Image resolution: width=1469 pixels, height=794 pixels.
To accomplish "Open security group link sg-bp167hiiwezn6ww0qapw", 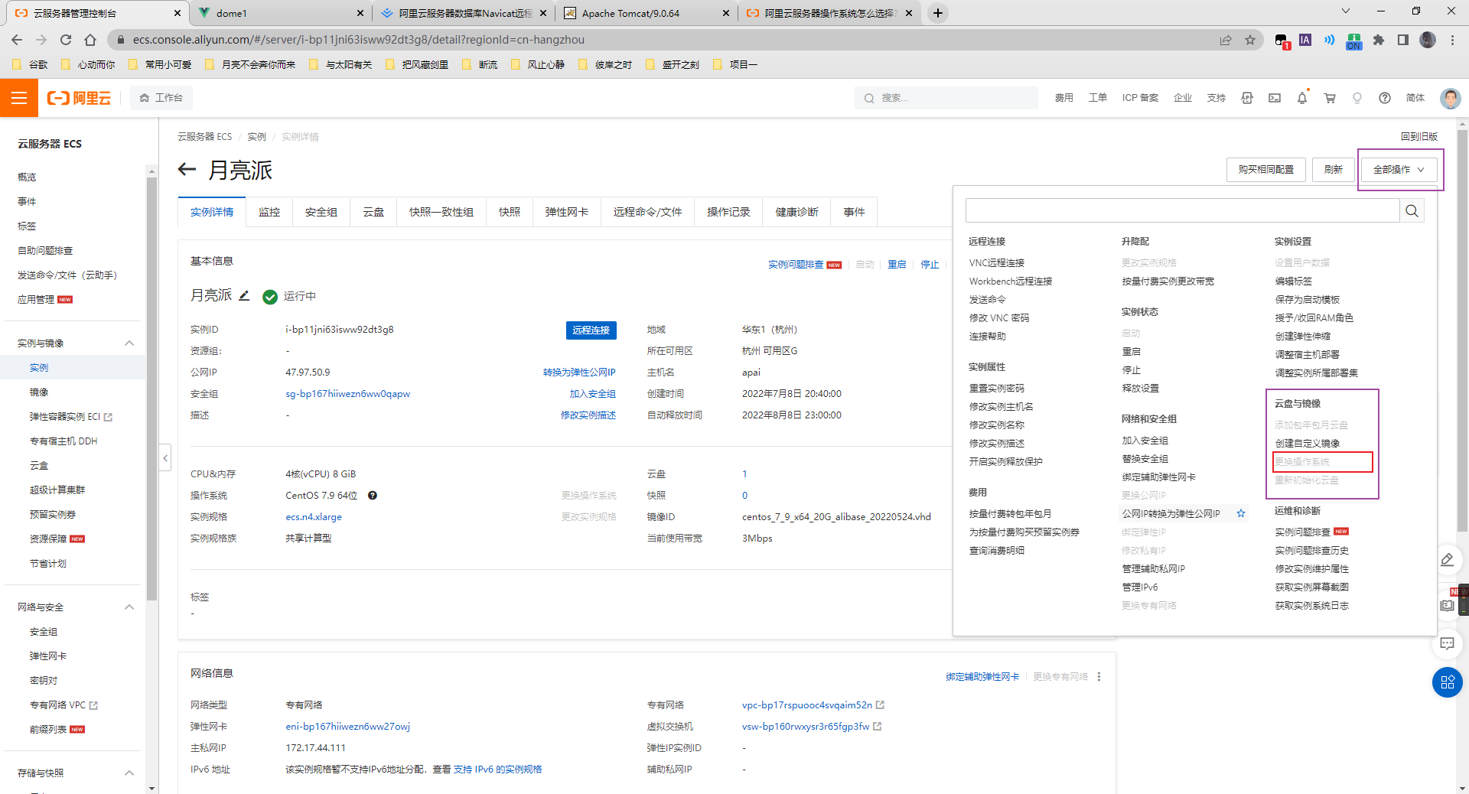I will pos(348,394).
